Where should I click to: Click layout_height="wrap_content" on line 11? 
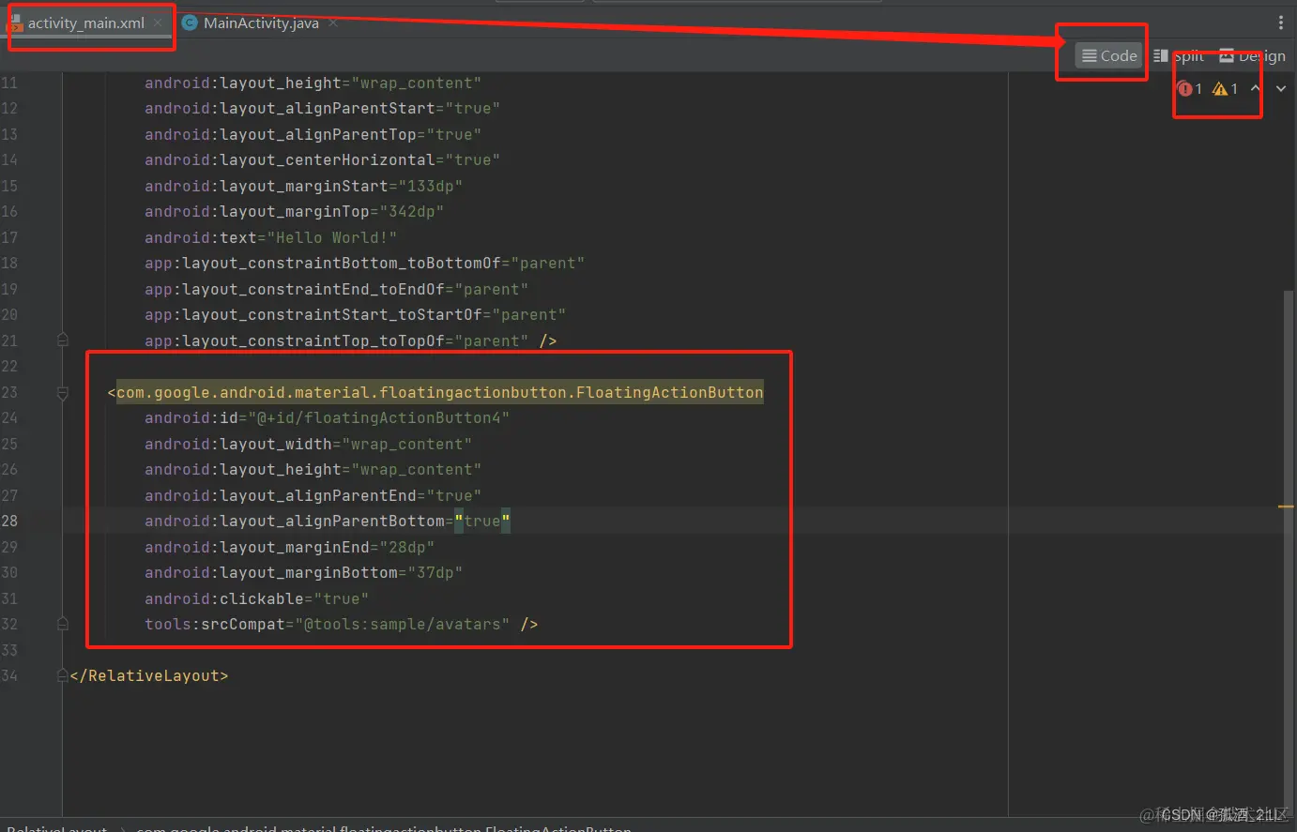click(x=313, y=83)
